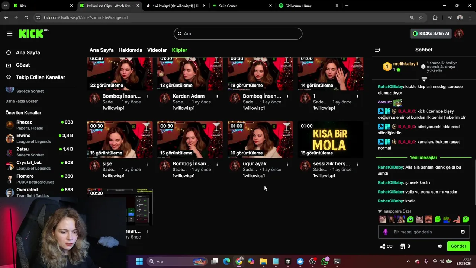Switch to the Hakkımda channel tab

(x=130, y=50)
